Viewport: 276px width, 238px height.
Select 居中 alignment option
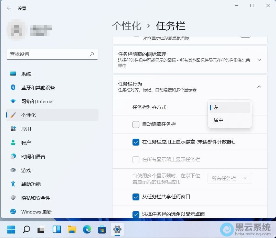(x=219, y=120)
